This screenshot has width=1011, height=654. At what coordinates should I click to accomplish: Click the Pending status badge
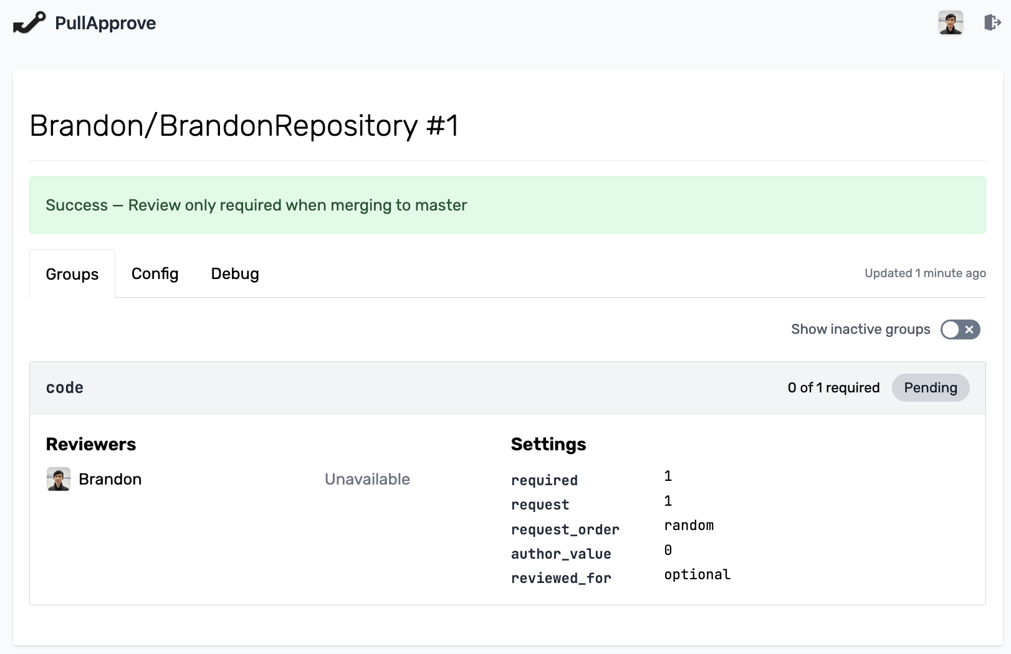[930, 387]
